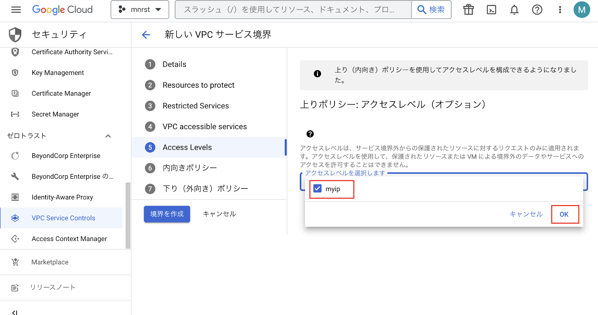This screenshot has height=315, width=598.
Task: Collapse the sidebar with the arrow
Action: [x=14, y=312]
